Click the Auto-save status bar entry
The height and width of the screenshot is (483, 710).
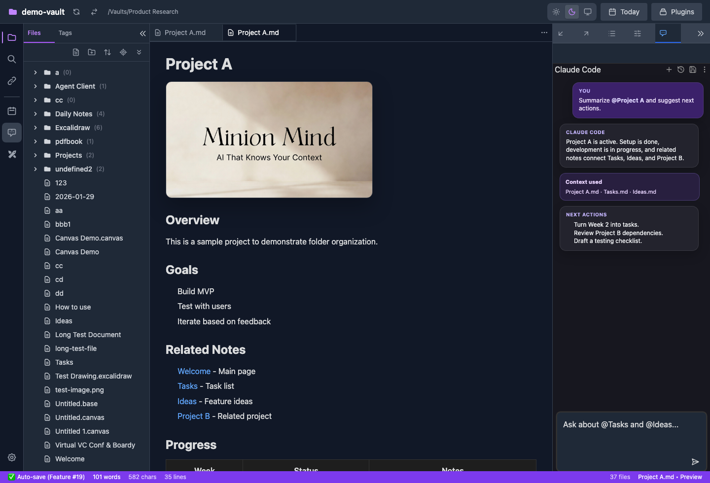point(46,477)
